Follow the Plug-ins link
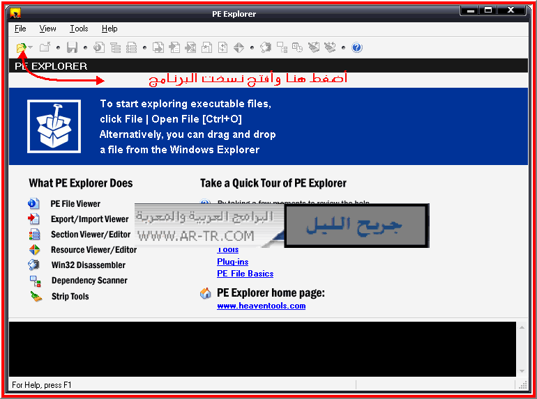This screenshot has width=537, height=399. pyautogui.click(x=232, y=262)
